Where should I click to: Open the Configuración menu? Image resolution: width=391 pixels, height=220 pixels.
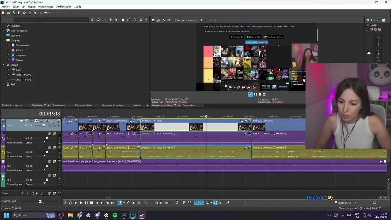pyautogui.click(x=64, y=7)
